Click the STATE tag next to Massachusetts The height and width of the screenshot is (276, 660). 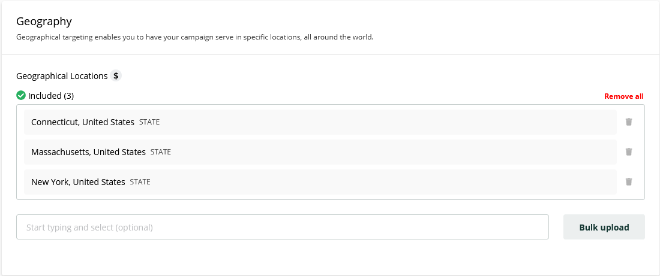point(161,152)
